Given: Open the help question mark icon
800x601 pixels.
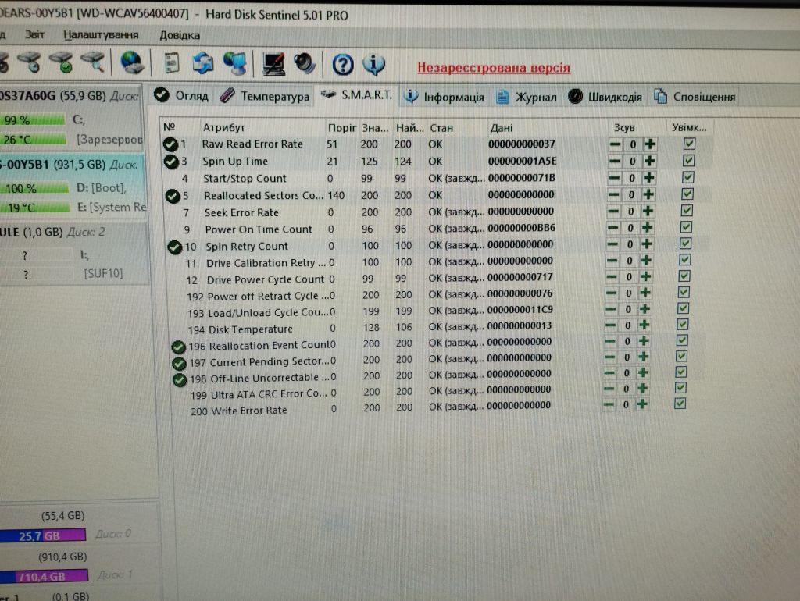Looking at the screenshot, I should pyautogui.click(x=343, y=65).
